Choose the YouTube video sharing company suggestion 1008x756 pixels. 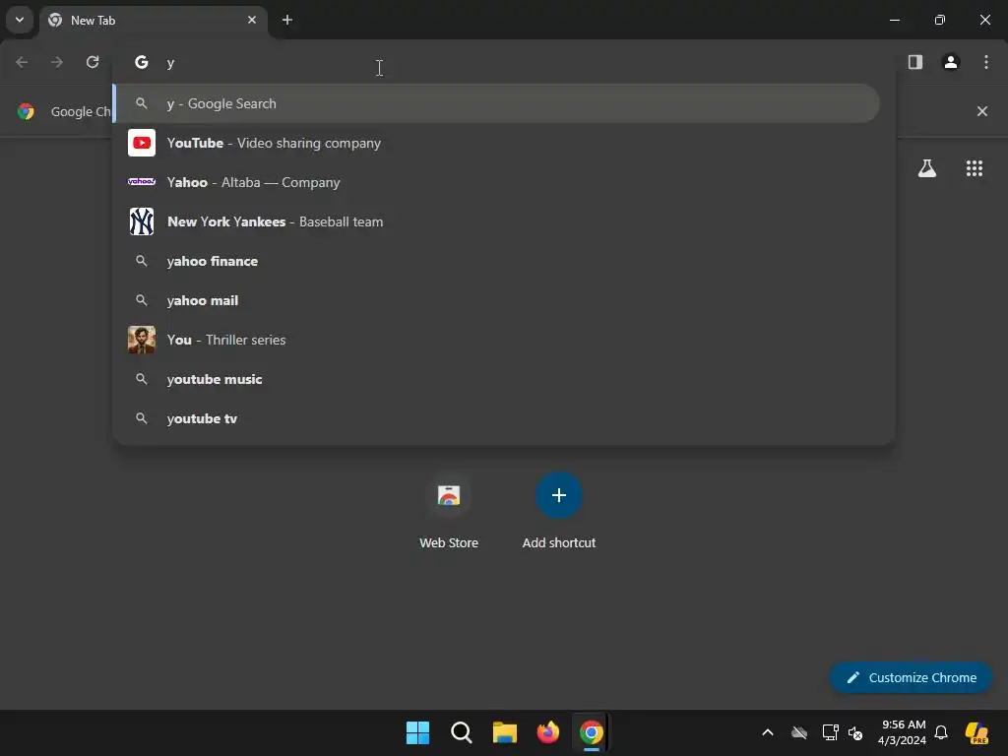click(496, 143)
